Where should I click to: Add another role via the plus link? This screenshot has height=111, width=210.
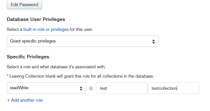click(x=25, y=100)
